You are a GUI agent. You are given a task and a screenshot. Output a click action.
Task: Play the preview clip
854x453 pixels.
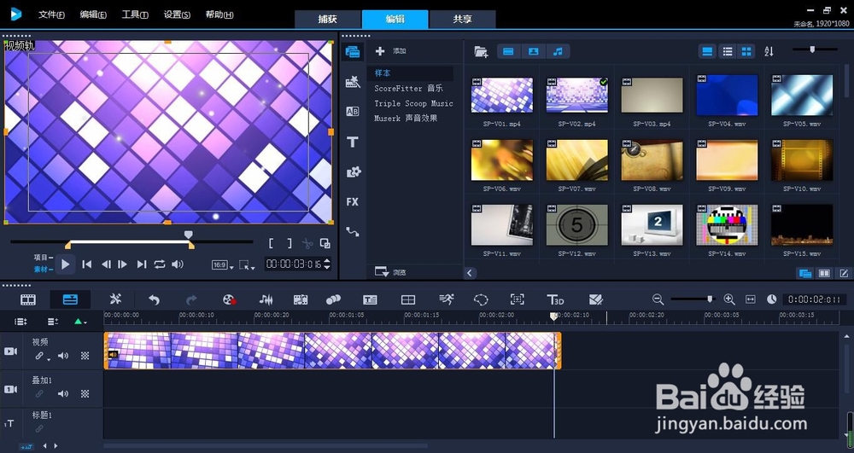[66, 264]
